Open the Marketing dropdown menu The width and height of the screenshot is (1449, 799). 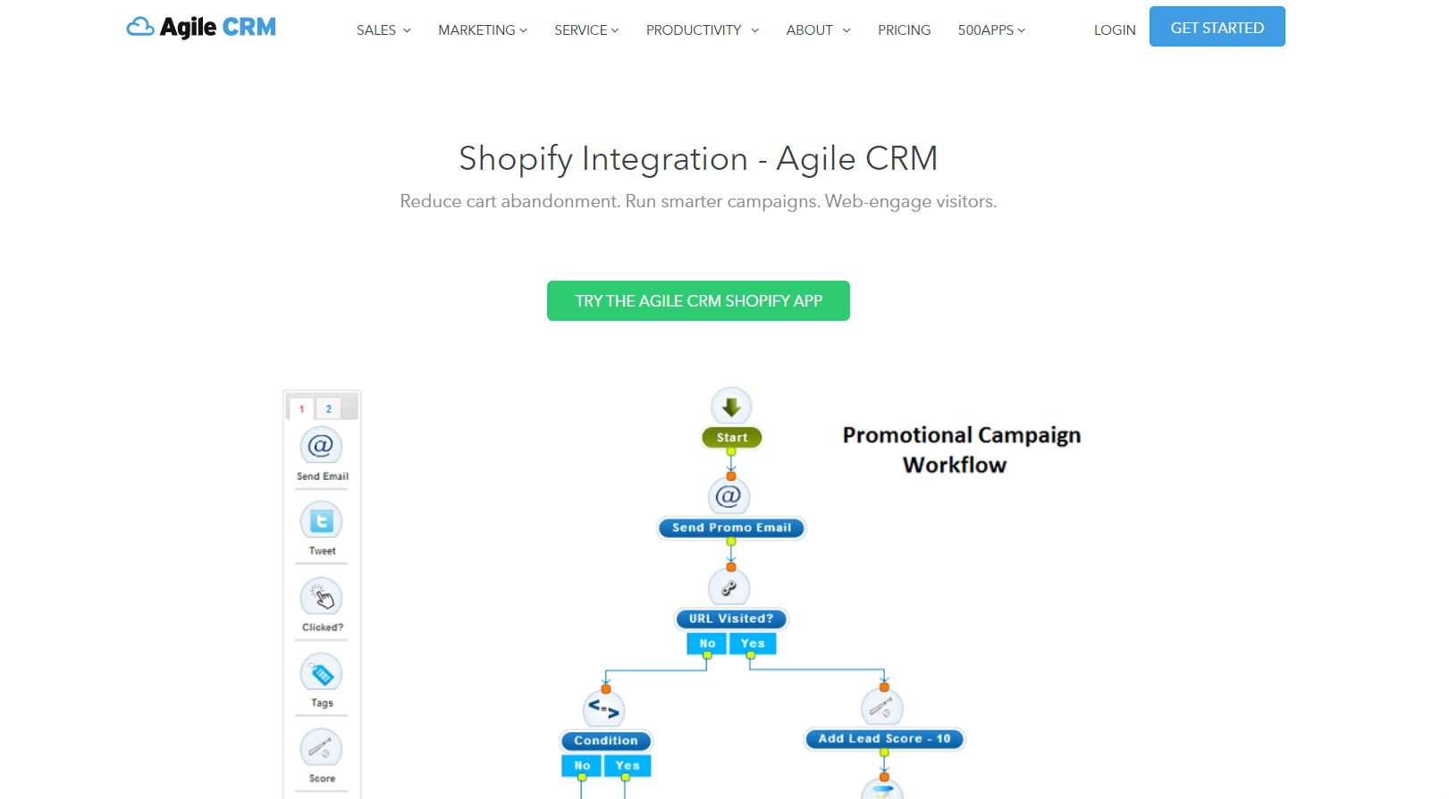483,29
